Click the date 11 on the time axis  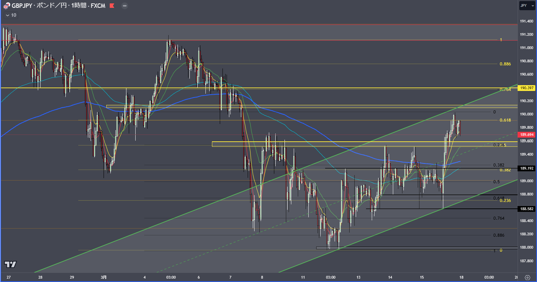point(303,277)
